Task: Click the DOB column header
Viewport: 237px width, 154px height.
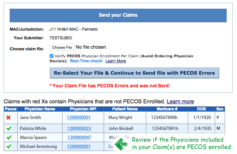Action: 202,109
